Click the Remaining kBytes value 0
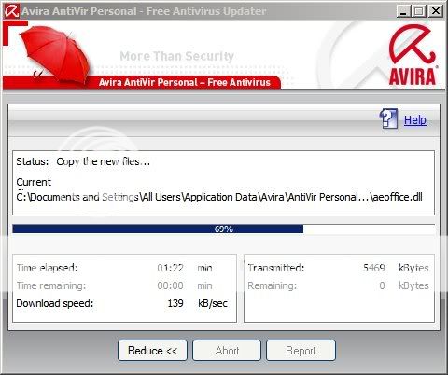This screenshot has width=448, height=375. (x=382, y=285)
